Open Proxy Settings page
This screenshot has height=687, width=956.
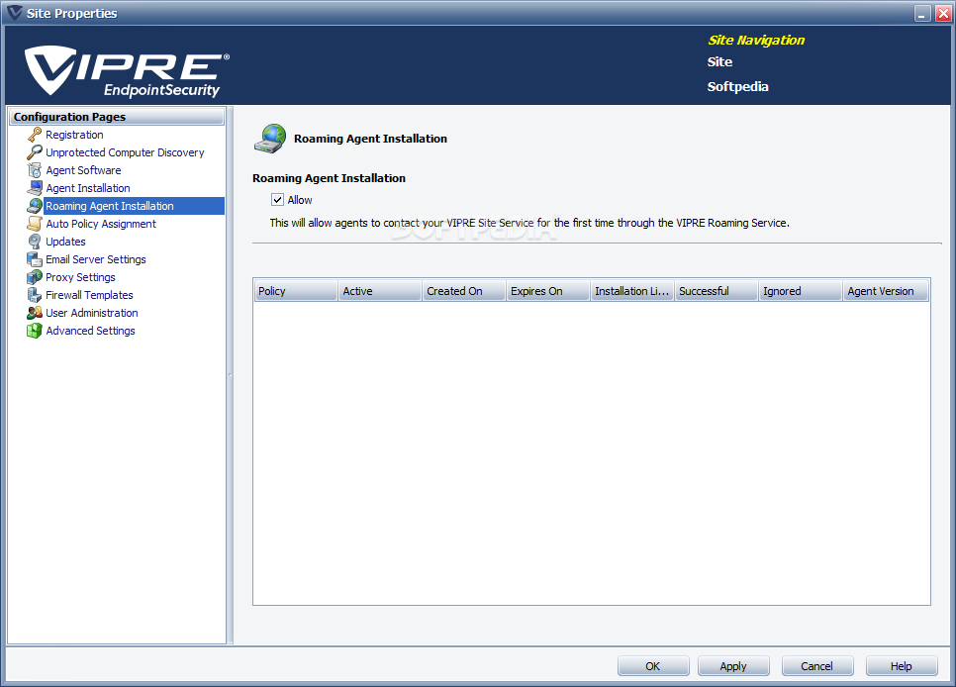pyautogui.click(x=80, y=277)
